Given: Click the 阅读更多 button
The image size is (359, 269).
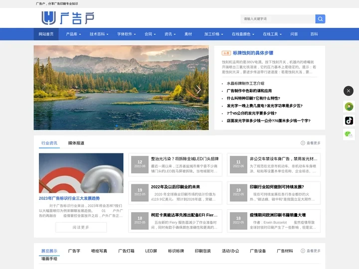Looking at the screenshot, I should 81,227.
